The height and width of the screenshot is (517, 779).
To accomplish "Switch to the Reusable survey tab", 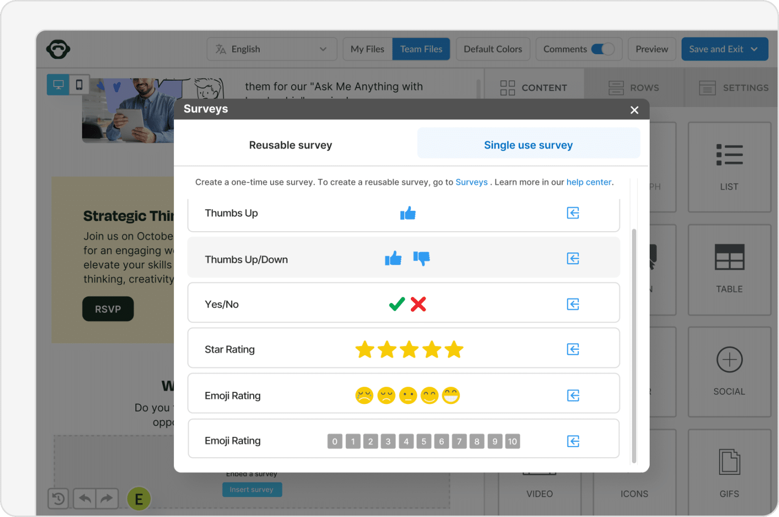I will point(290,145).
